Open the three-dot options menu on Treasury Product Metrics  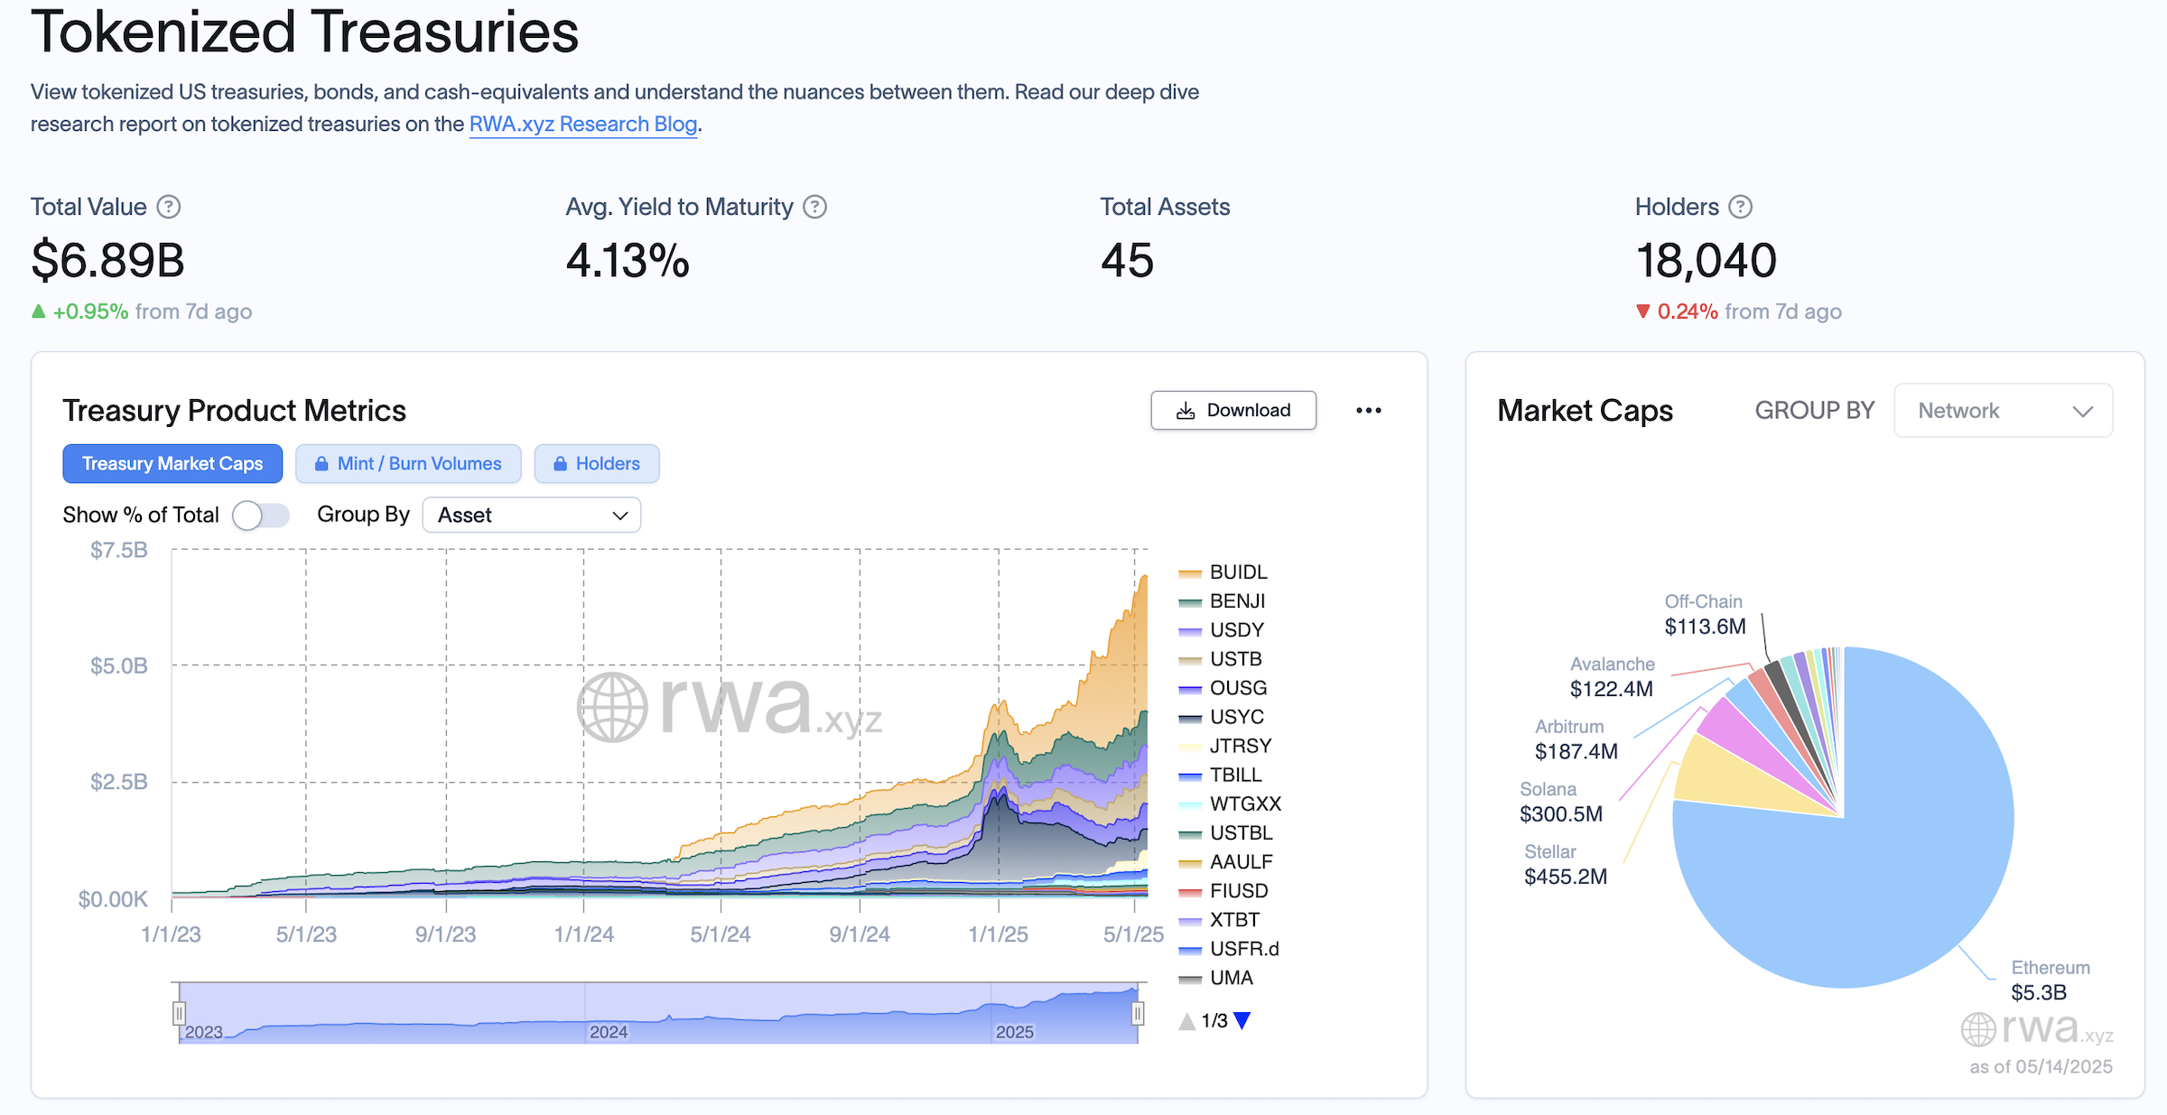click(1371, 410)
